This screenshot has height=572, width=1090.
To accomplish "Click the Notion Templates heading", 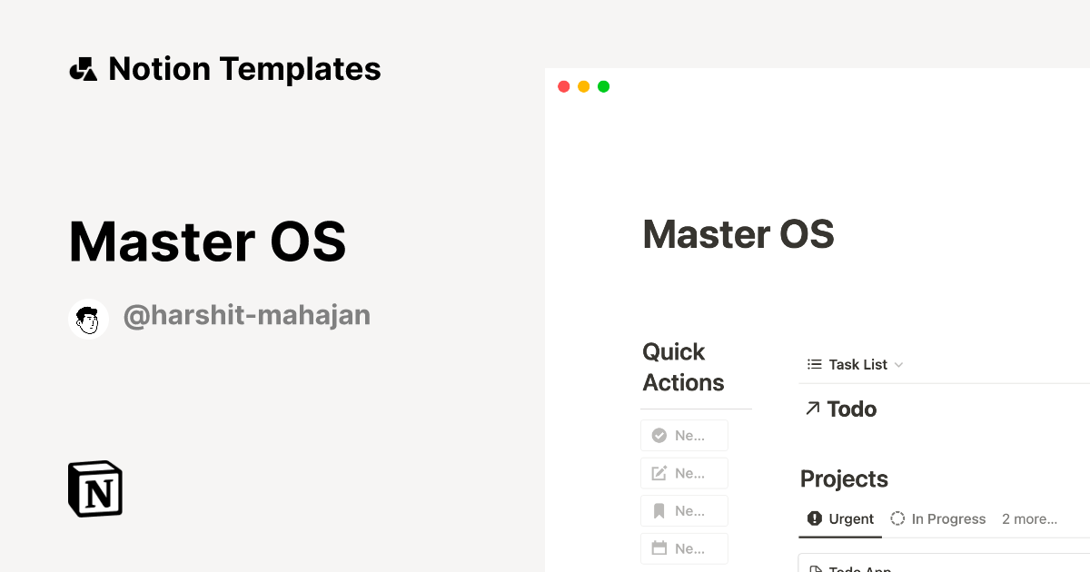I will [x=244, y=68].
